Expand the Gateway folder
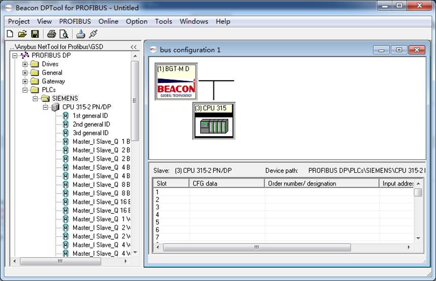Screen dimensions: 436x281 pos(25,81)
